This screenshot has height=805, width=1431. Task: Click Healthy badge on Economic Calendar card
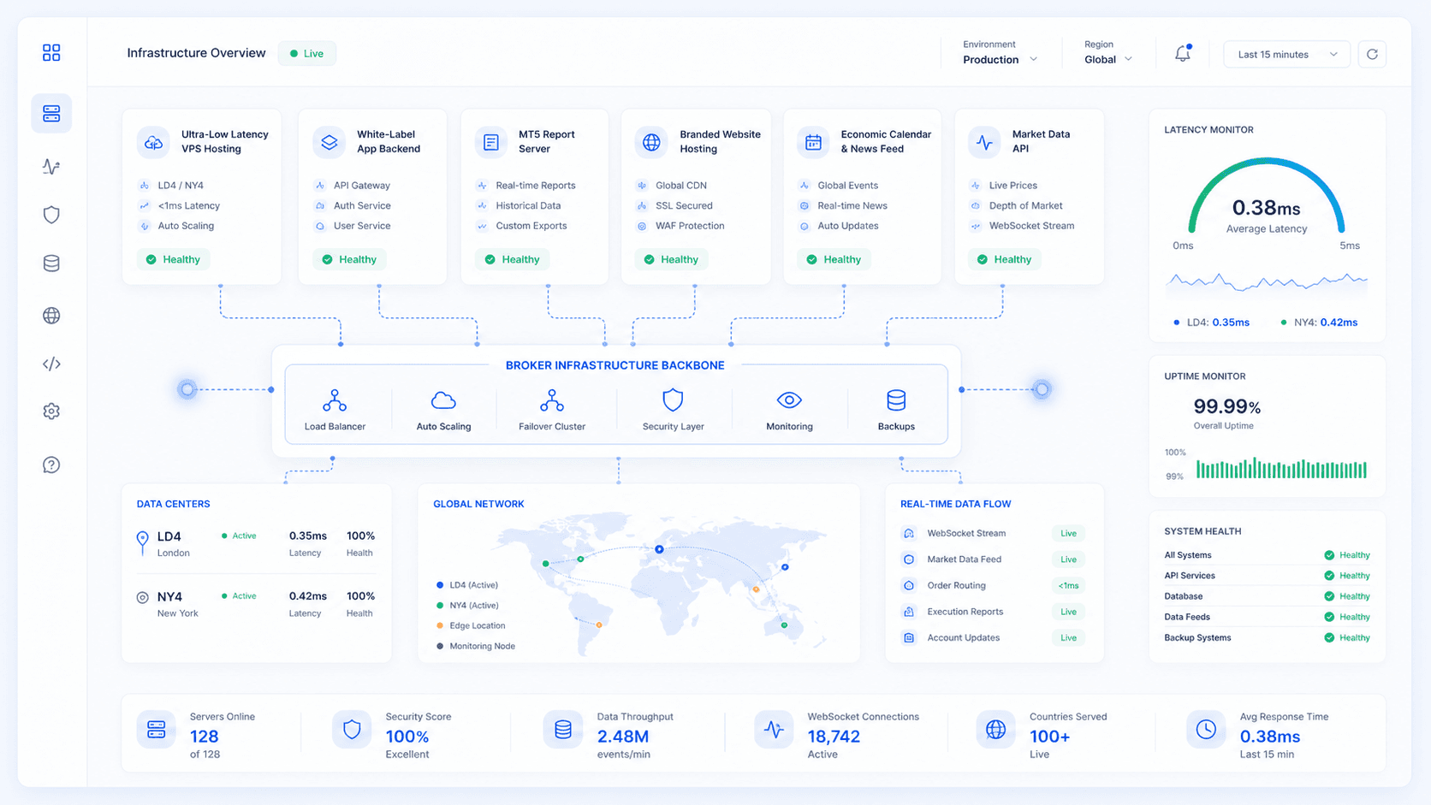pos(834,259)
